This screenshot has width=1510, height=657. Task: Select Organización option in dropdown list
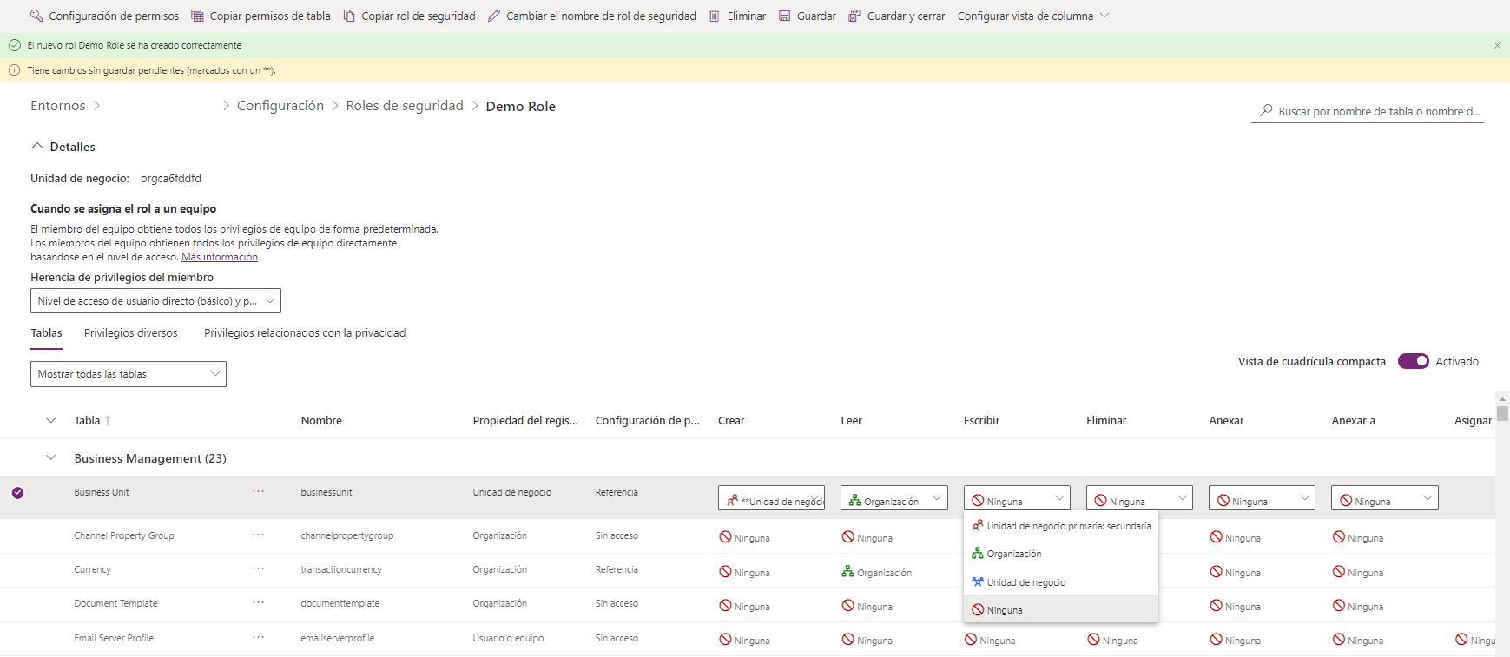click(1013, 554)
